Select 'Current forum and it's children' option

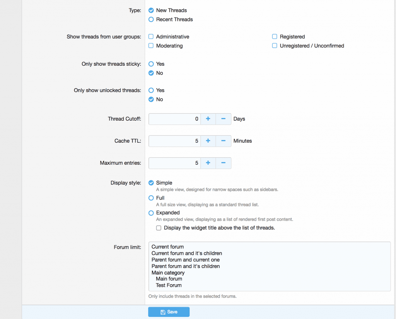[x=186, y=253]
